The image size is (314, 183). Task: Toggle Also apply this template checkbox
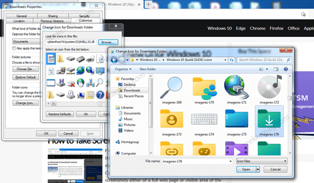(x=14, y=48)
